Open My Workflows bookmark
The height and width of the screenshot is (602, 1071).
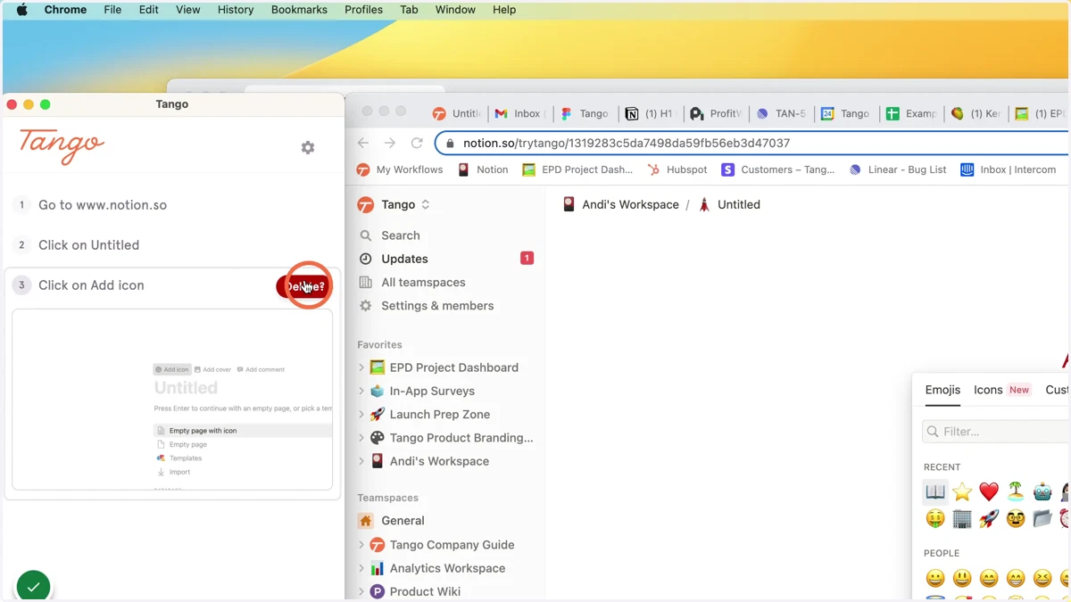[x=400, y=169]
